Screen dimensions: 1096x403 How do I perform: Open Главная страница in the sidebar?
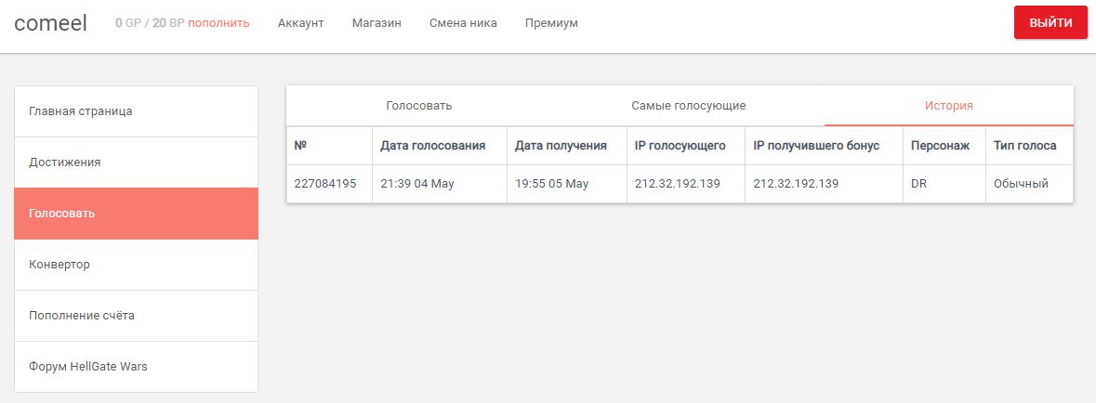137,111
